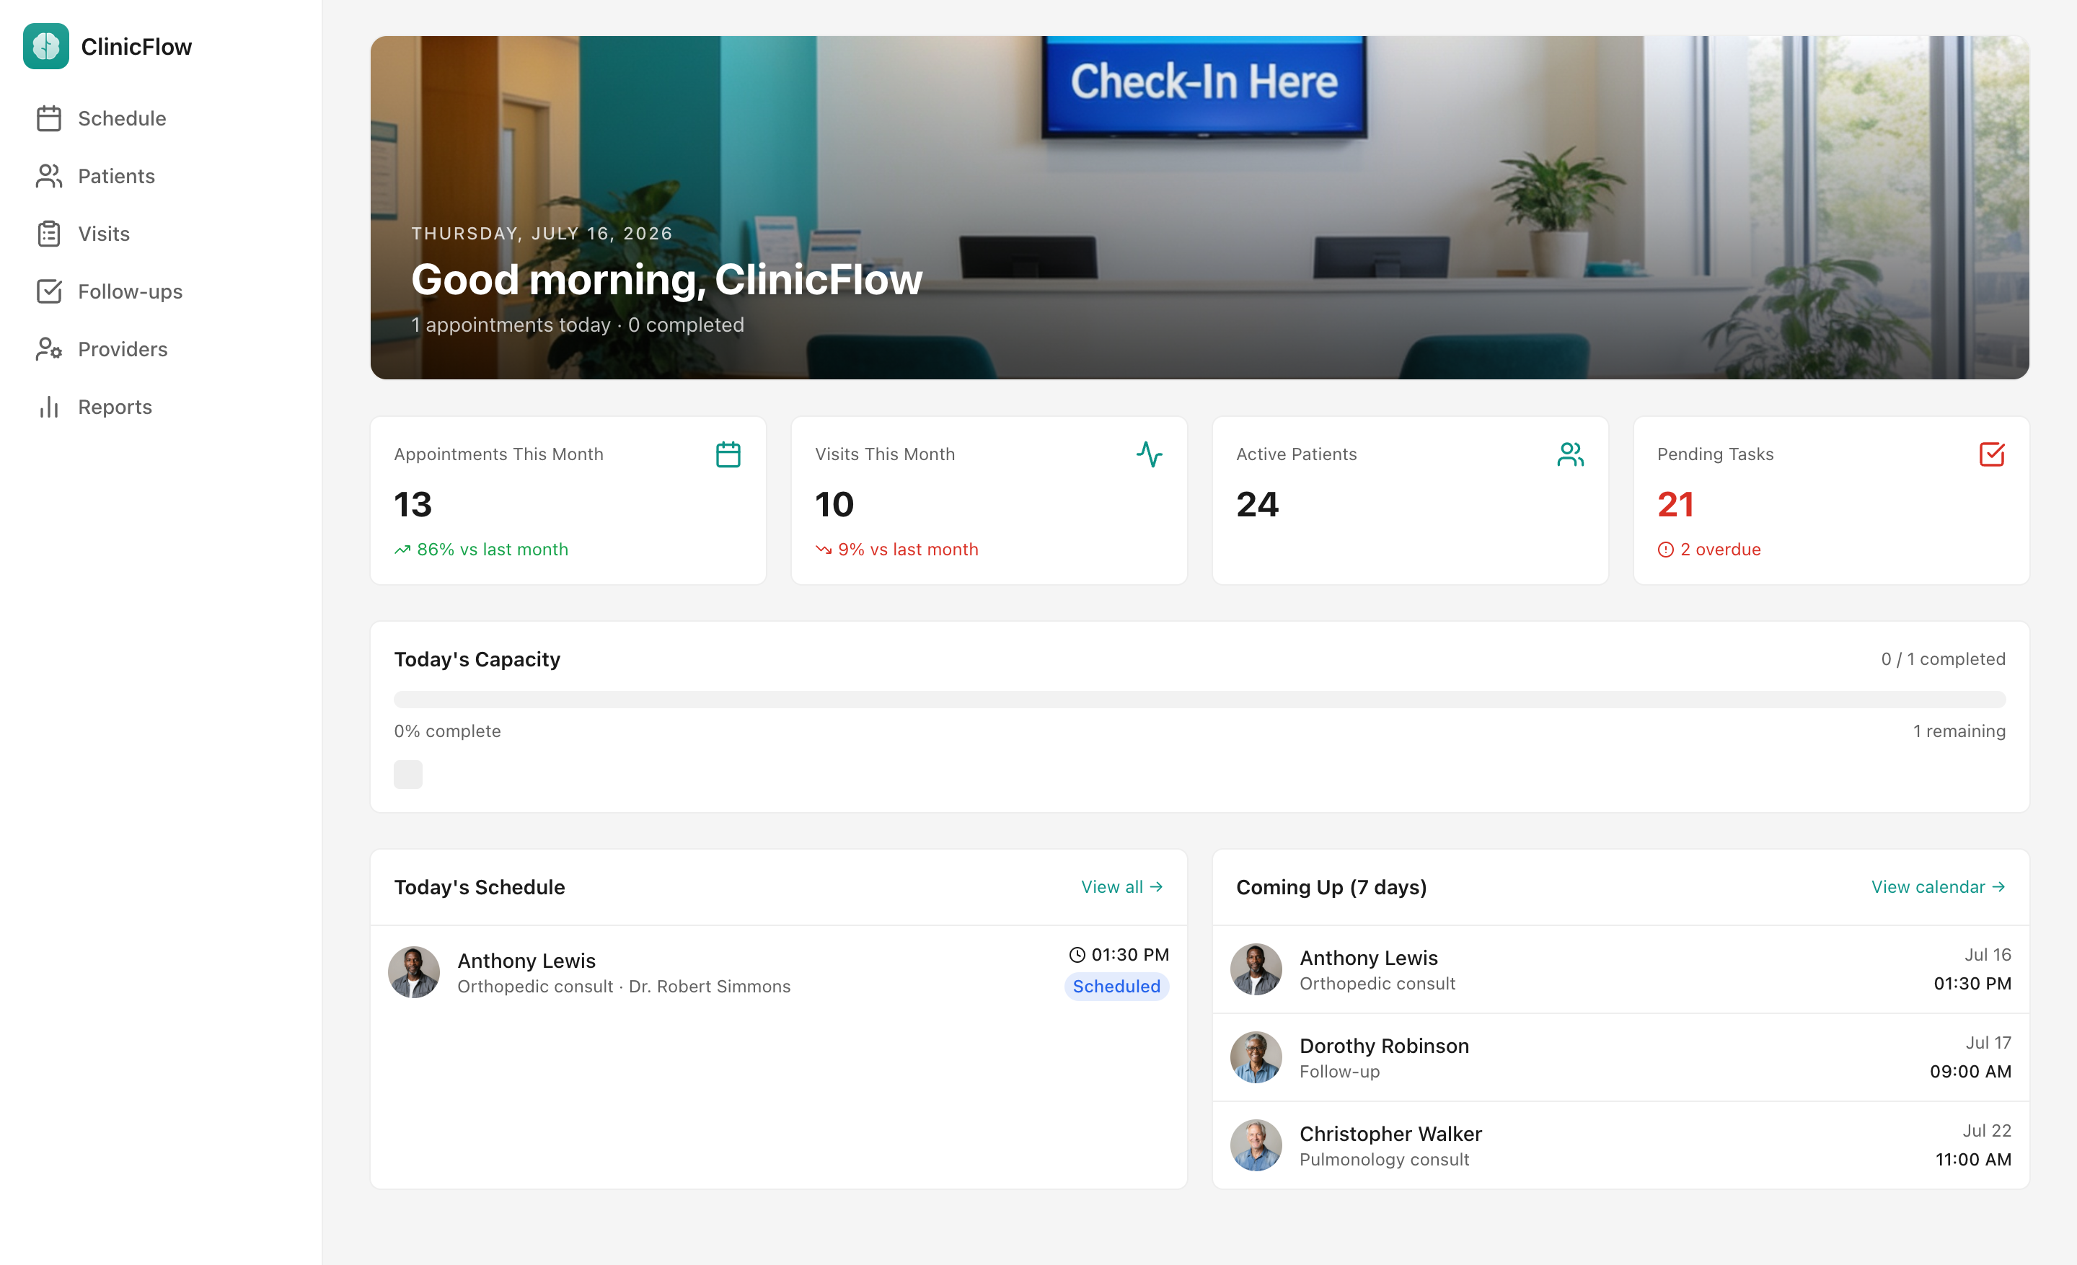Image resolution: width=2077 pixels, height=1265 pixels.
Task: Click the downward trend arrow icon
Action: [x=824, y=550]
